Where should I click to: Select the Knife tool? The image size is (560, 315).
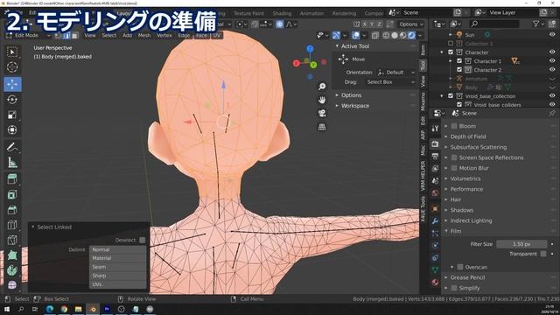point(12,240)
